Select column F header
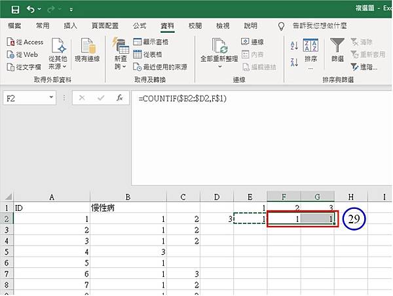 [284, 196]
